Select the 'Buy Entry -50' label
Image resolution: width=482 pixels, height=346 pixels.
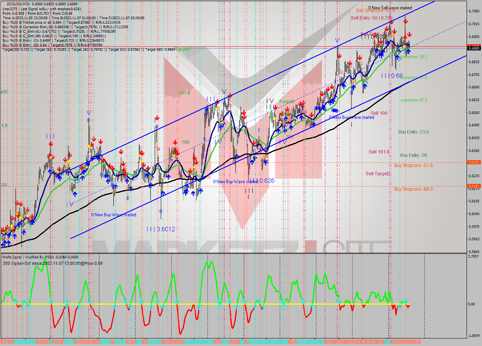(x=413, y=155)
